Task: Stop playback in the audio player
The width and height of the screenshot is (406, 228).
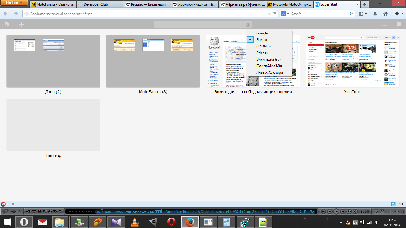Action: [x=330, y=212]
